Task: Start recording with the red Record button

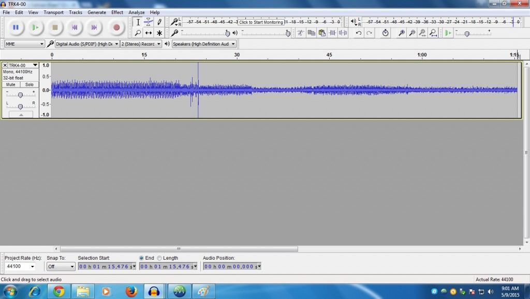Action: pos(116,27)
